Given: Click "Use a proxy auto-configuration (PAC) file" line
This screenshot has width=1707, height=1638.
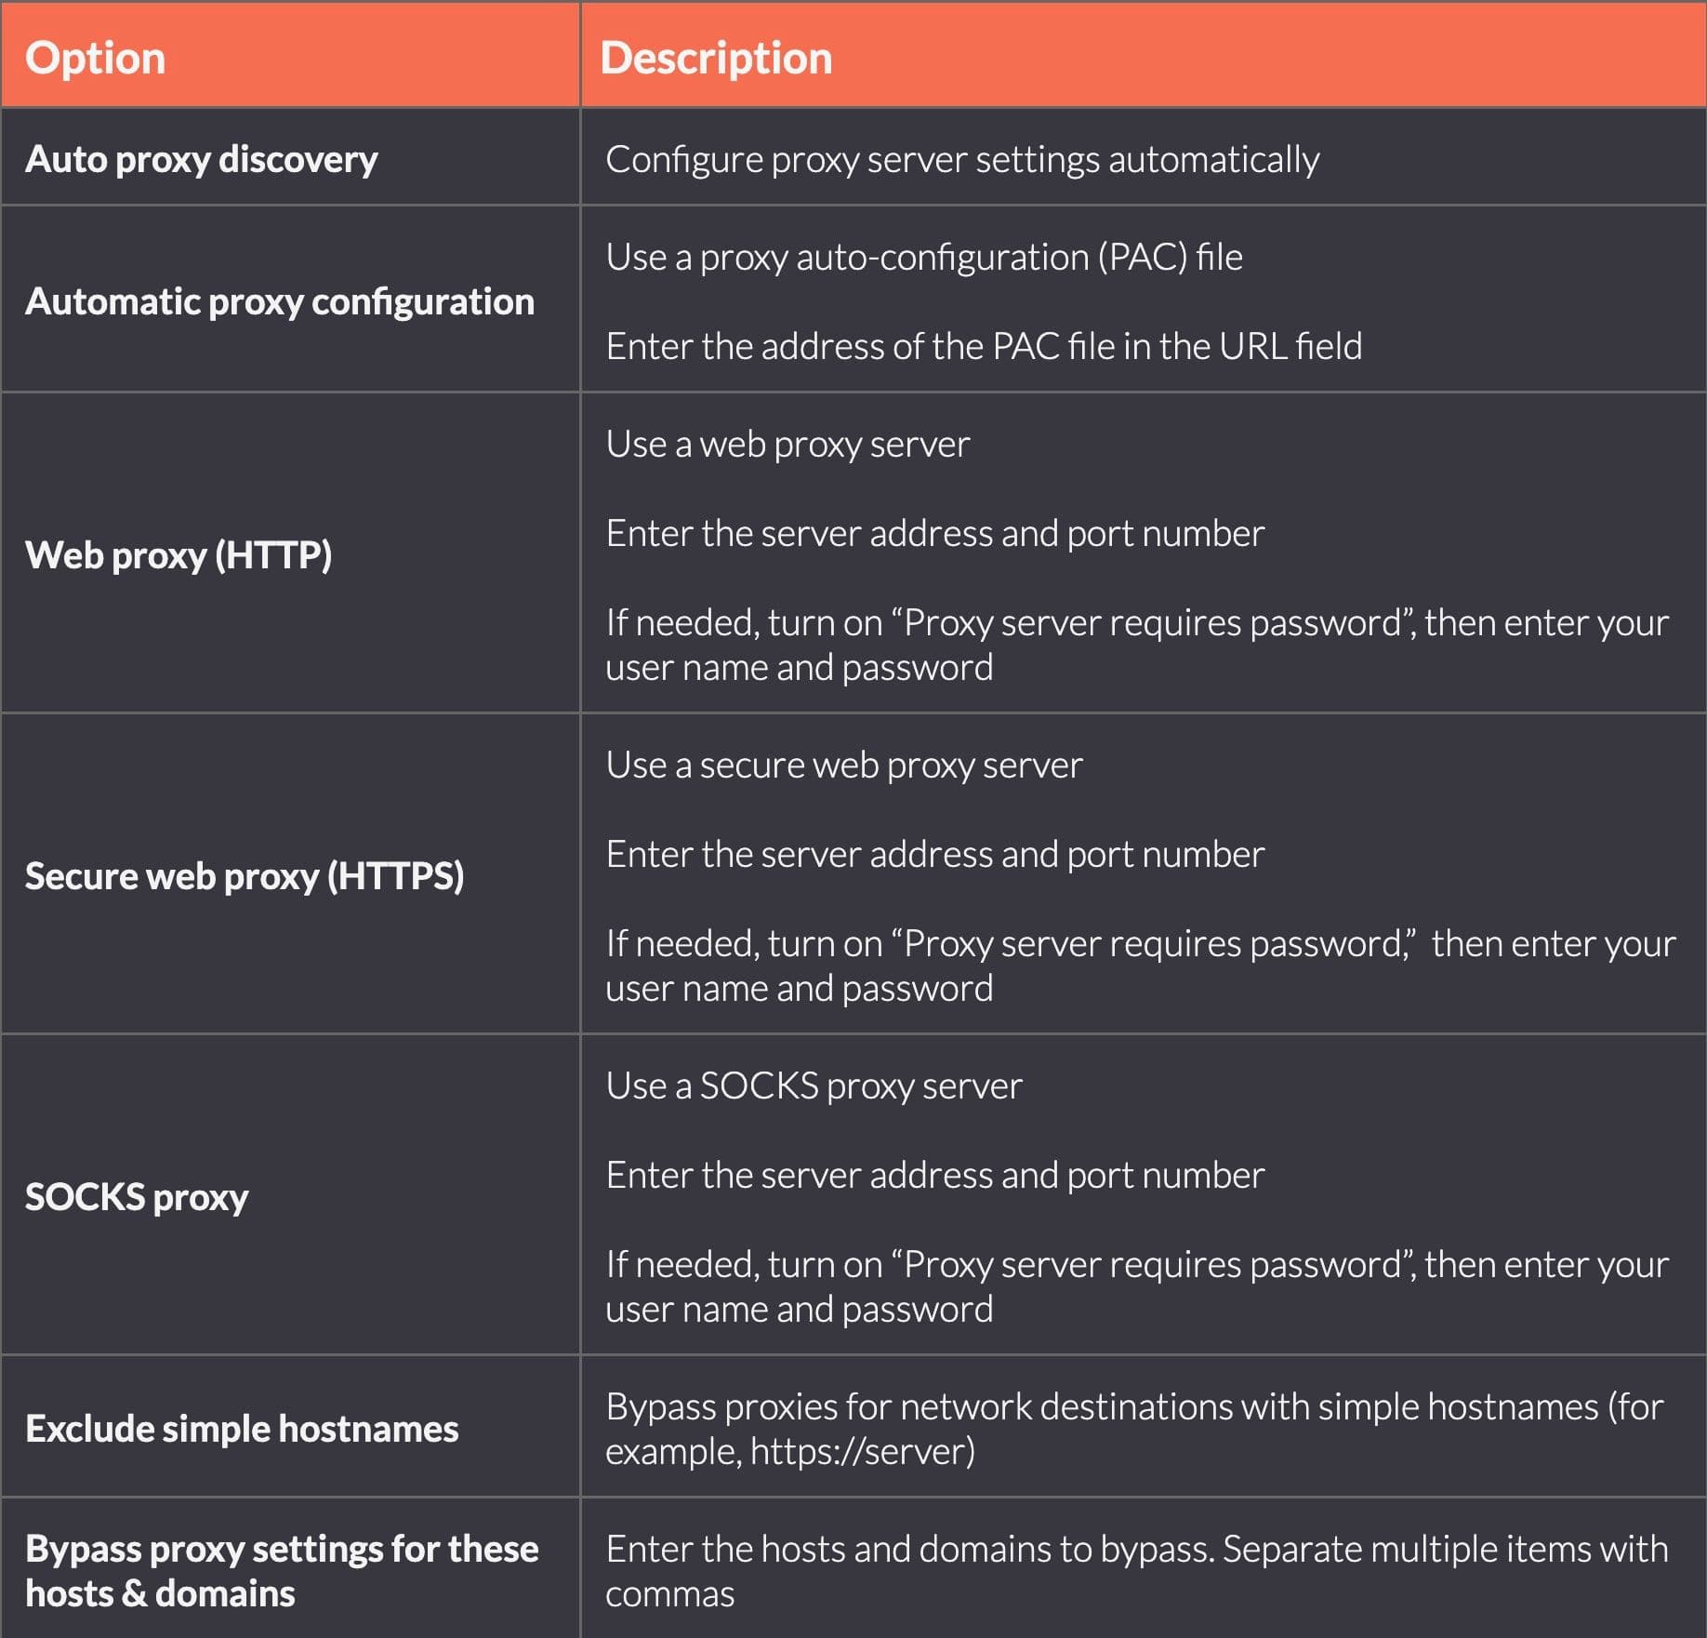Looking at the screenshot, I should [924, 257].
